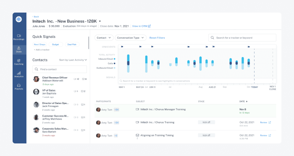The height and width of the screenshot is (156, 294).
Task: Click the email icon for Aligning on Training Timing
Action: pyautogui.click(x=137, y=135)
